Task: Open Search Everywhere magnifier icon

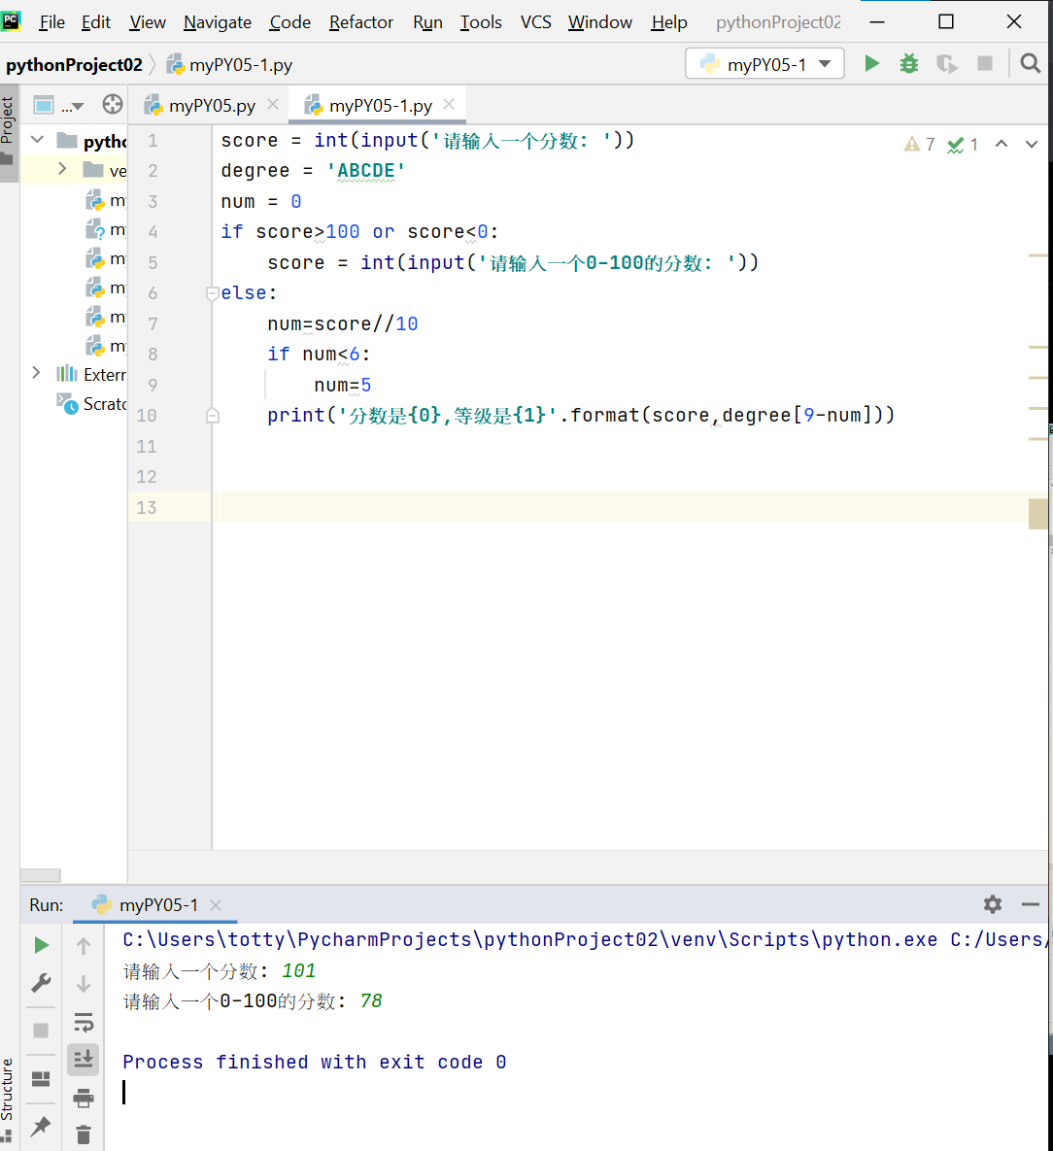Action: pos(1031,64)
